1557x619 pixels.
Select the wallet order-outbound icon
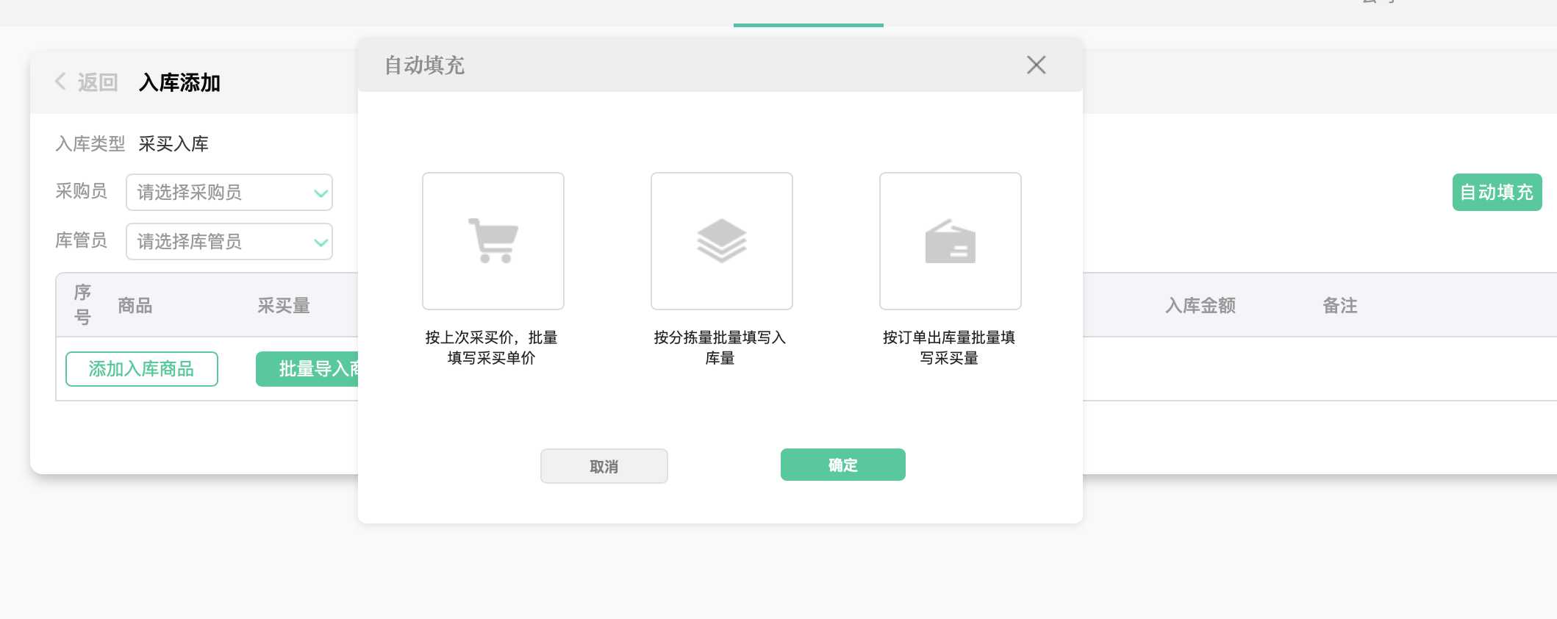(x=950, y=241)
